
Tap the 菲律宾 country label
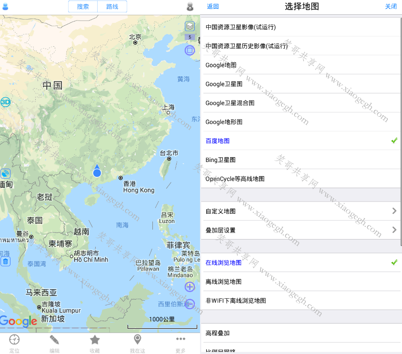click(178, 245)
